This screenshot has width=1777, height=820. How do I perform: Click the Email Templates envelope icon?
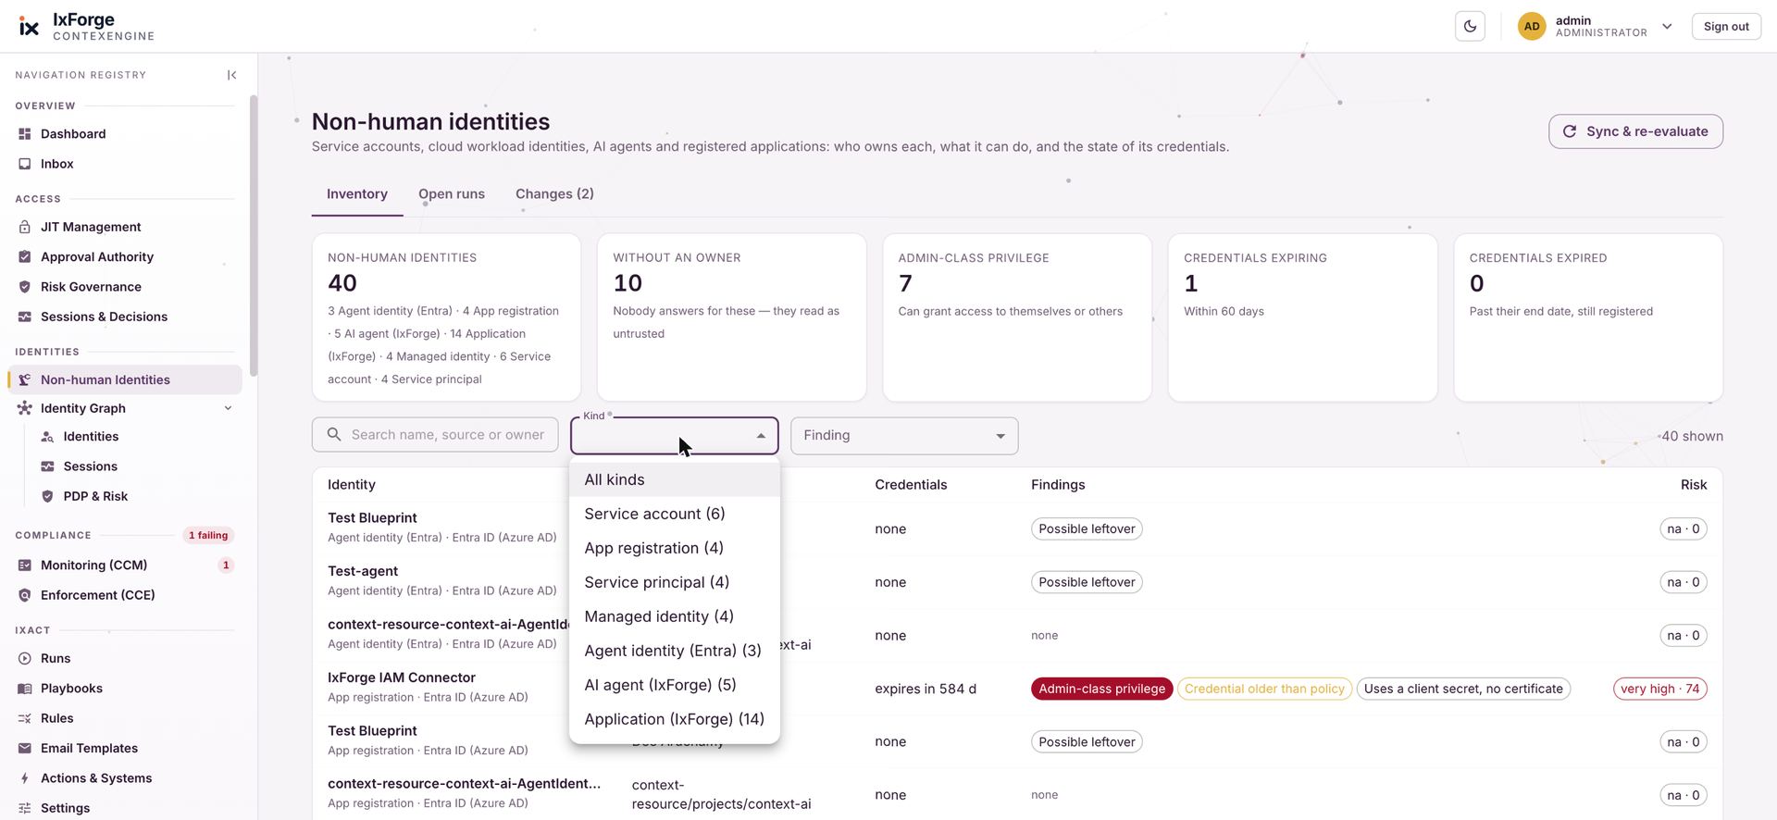(x=25, y=749)
